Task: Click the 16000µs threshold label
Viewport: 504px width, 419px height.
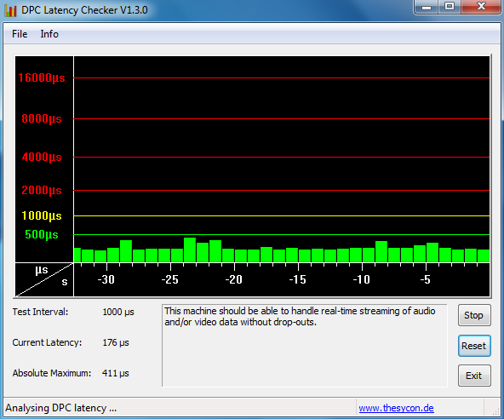Action: 42,77
